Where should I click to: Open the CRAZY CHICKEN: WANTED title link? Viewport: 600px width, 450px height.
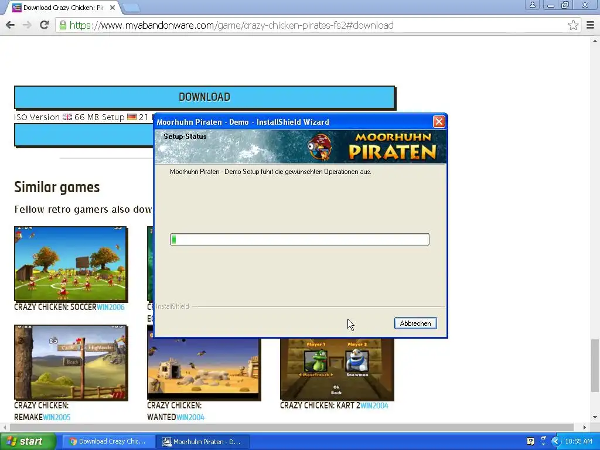[x=175, y=411]
